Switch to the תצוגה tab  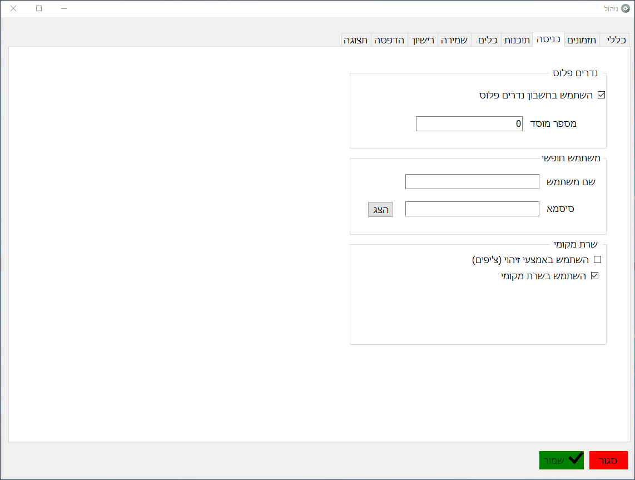click(356, 40)
